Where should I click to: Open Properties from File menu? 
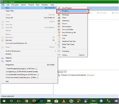29,65
